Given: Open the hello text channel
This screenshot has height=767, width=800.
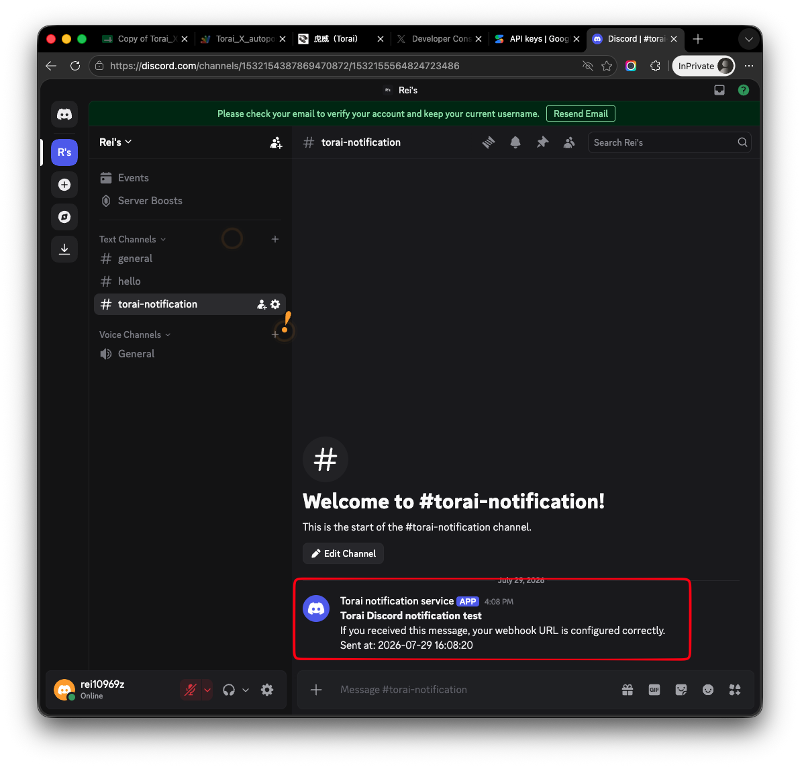Looking at the screenshot, I should (190, 281).
